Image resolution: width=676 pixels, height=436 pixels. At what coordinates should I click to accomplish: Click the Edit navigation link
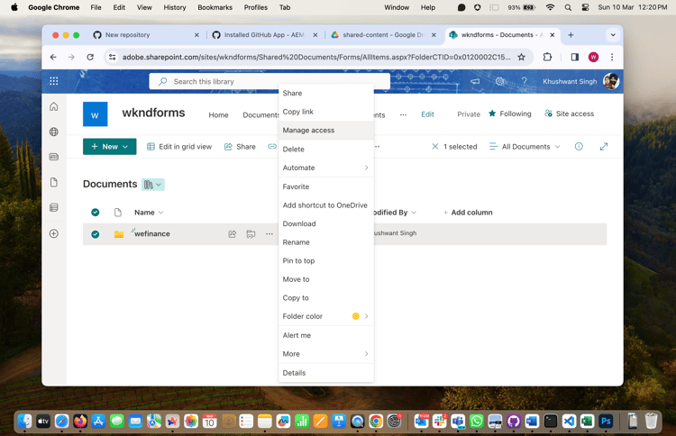427,114
